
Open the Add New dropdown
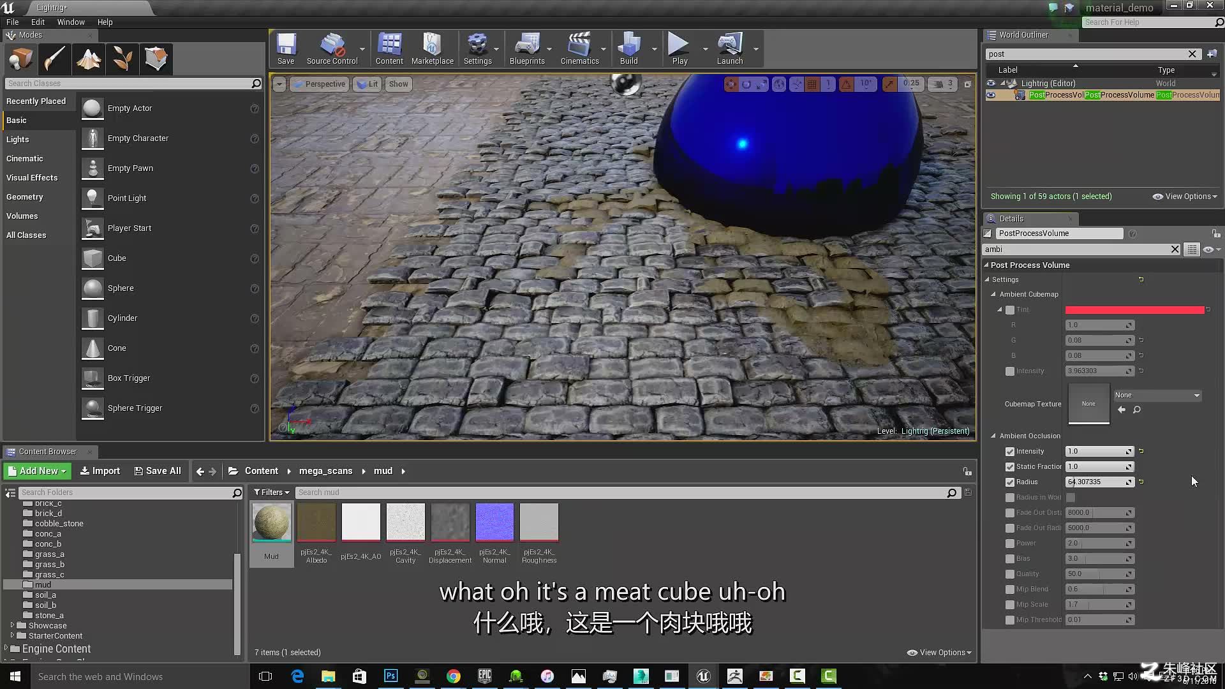tap(37, 471)
